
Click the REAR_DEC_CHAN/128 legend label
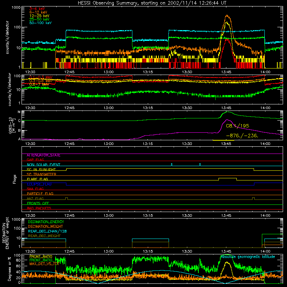tap(47, 231)
